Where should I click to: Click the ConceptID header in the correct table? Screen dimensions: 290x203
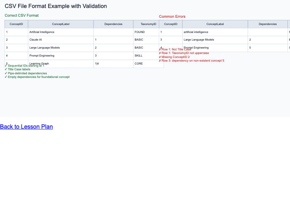(x=16, y=24)
